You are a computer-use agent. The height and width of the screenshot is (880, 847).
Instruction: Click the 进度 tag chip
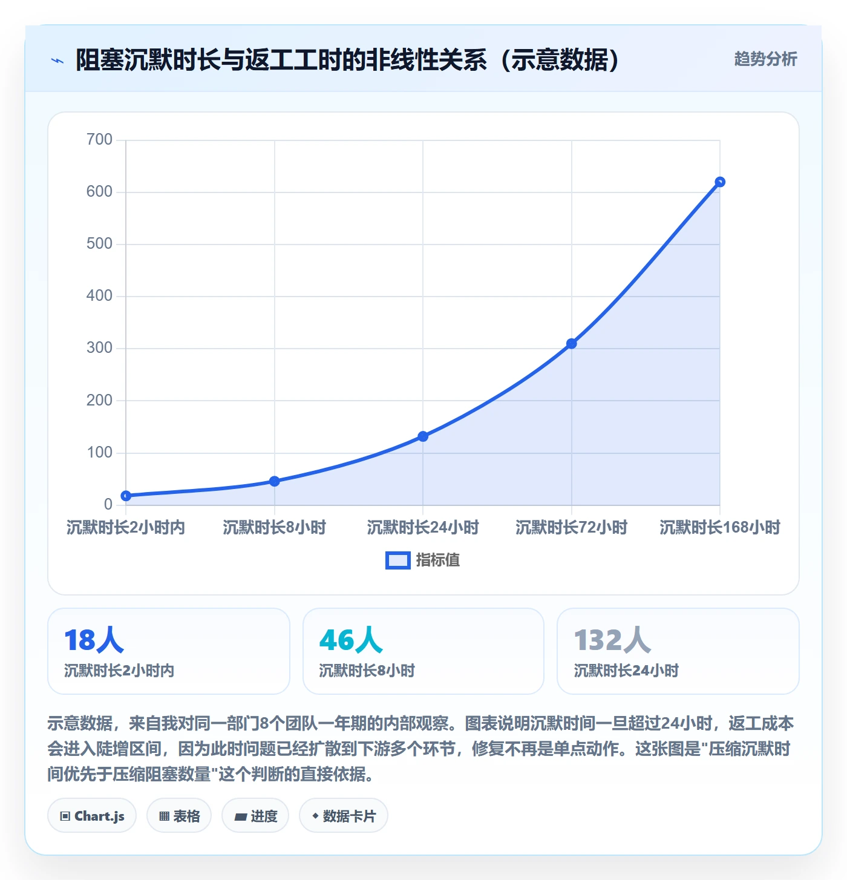[255, 816]
